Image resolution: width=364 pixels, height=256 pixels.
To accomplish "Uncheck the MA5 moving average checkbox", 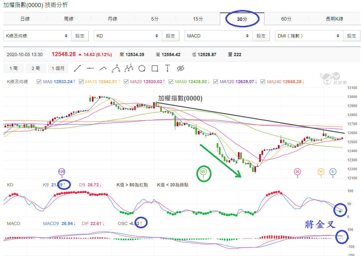I will (39, 82).
